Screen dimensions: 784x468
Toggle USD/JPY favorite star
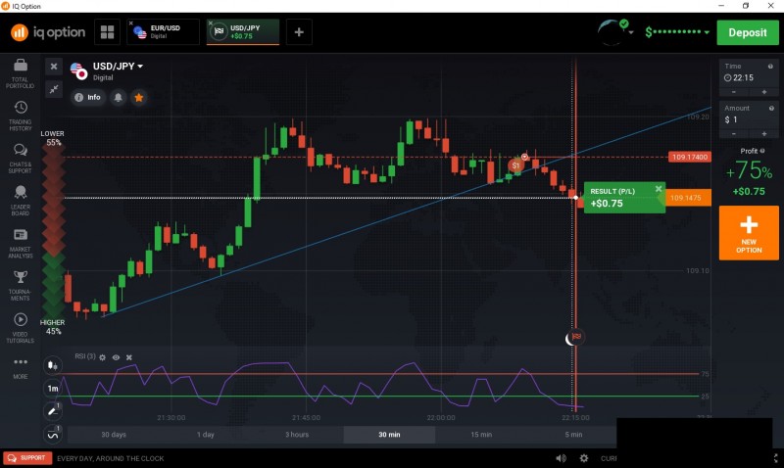139,97
